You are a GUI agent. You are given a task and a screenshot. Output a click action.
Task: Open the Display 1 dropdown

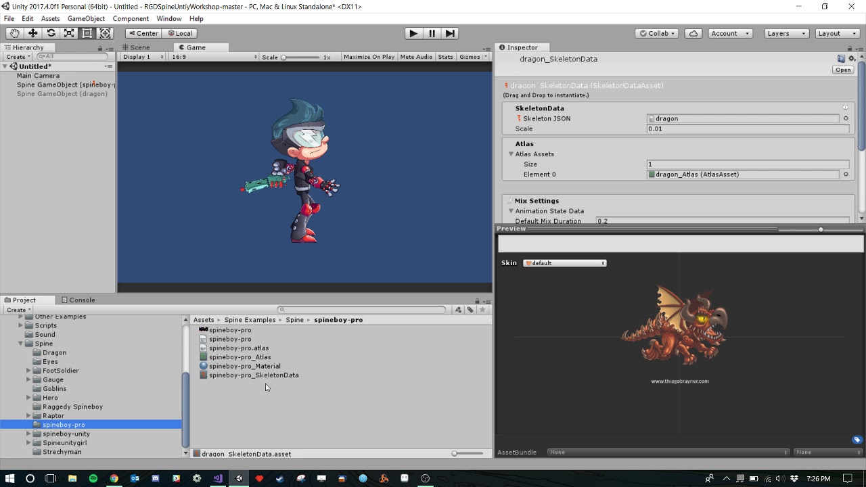pyautogui.click(x=142, y=57)
